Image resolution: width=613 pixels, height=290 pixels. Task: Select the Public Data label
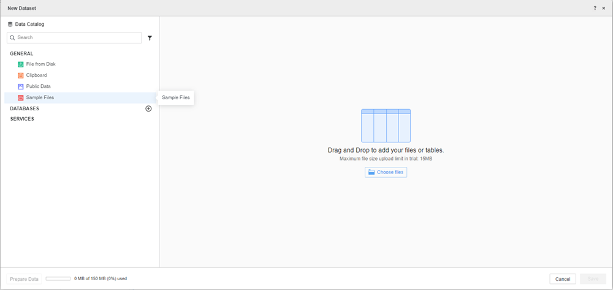pyautogui.click(x=39, y=86)
